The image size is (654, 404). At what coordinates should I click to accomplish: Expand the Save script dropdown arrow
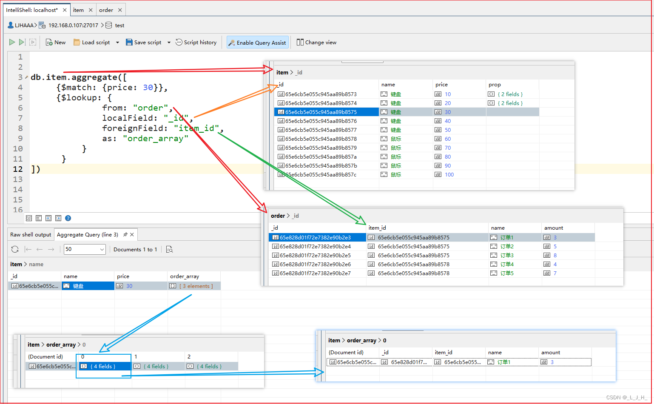point(169,43)
